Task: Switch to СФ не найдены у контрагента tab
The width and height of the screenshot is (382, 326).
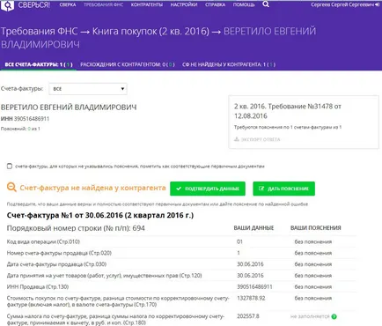Action: click(x=229, y=64)
